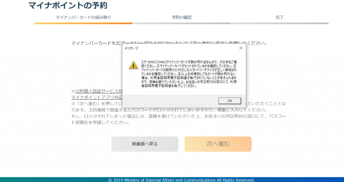Click the マイナポイントの予約 page heading
The image size is (344, 182).
68,6
